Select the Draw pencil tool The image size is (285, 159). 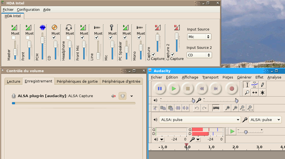(x=262, y=85)
